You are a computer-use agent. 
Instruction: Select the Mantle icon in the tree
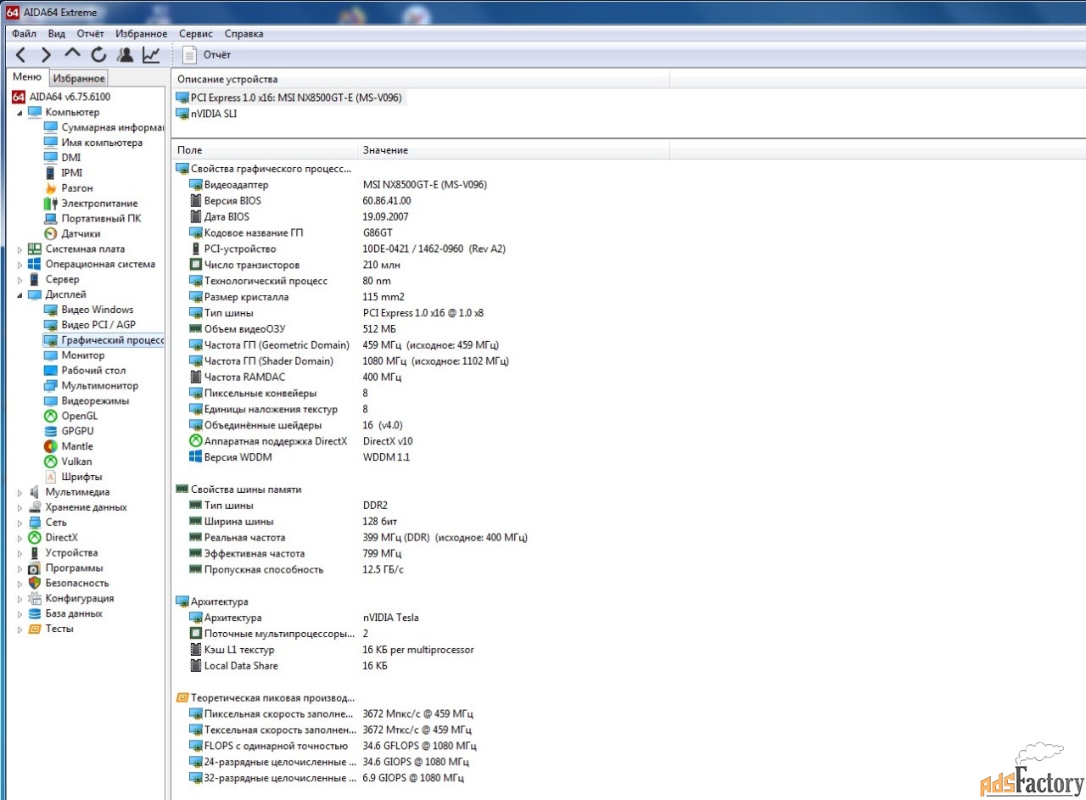[51, 446]
